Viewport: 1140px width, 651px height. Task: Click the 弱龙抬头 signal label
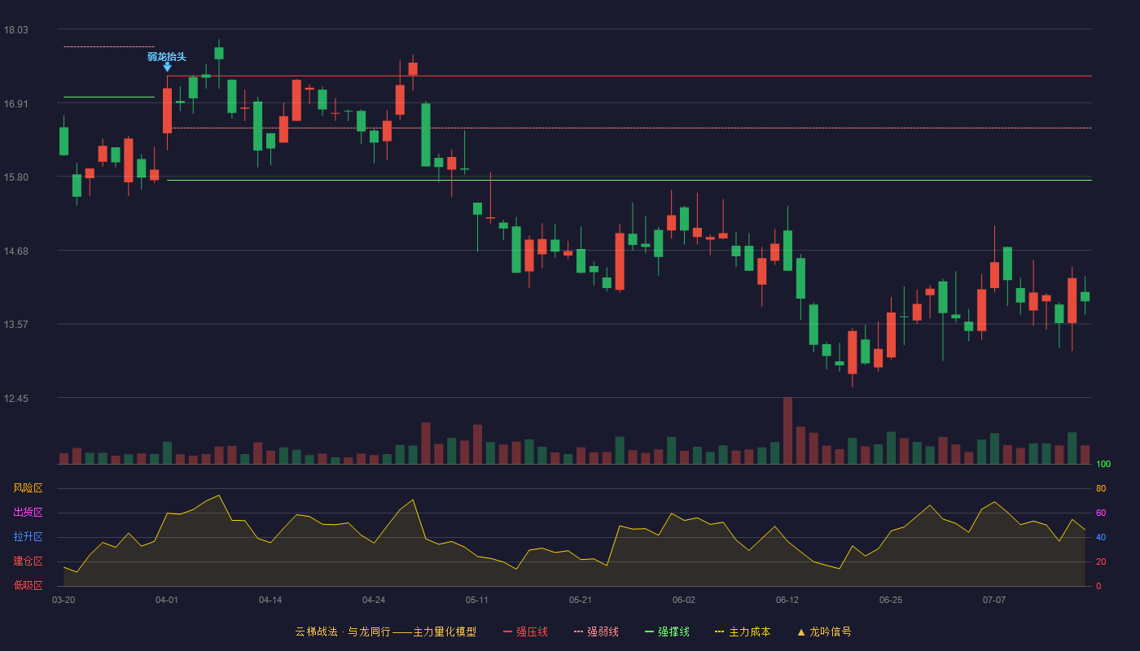coord(167,56)
